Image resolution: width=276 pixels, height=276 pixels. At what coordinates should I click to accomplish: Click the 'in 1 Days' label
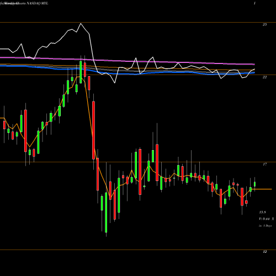pos(265,226)
